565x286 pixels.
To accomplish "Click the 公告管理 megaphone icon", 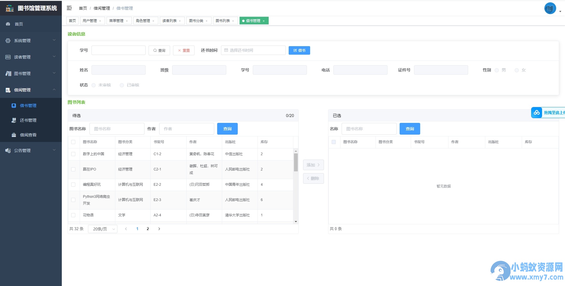I will (x=8, y=150).
